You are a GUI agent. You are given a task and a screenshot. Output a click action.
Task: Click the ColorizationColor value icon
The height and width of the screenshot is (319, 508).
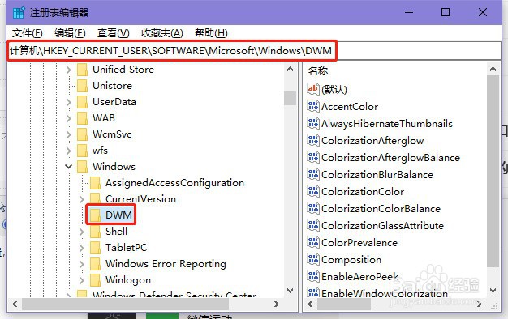tap(313, 191)
